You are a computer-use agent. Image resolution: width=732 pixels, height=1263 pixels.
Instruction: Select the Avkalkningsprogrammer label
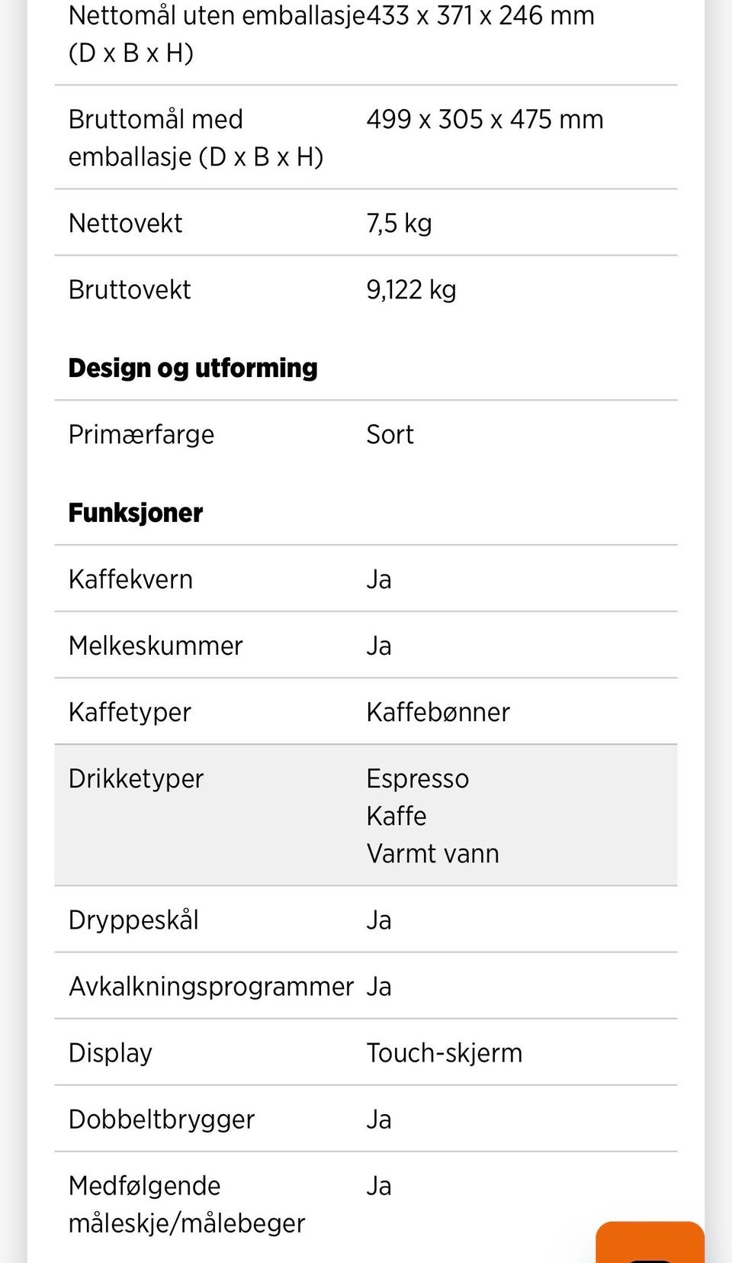click(x=211, y=987)
